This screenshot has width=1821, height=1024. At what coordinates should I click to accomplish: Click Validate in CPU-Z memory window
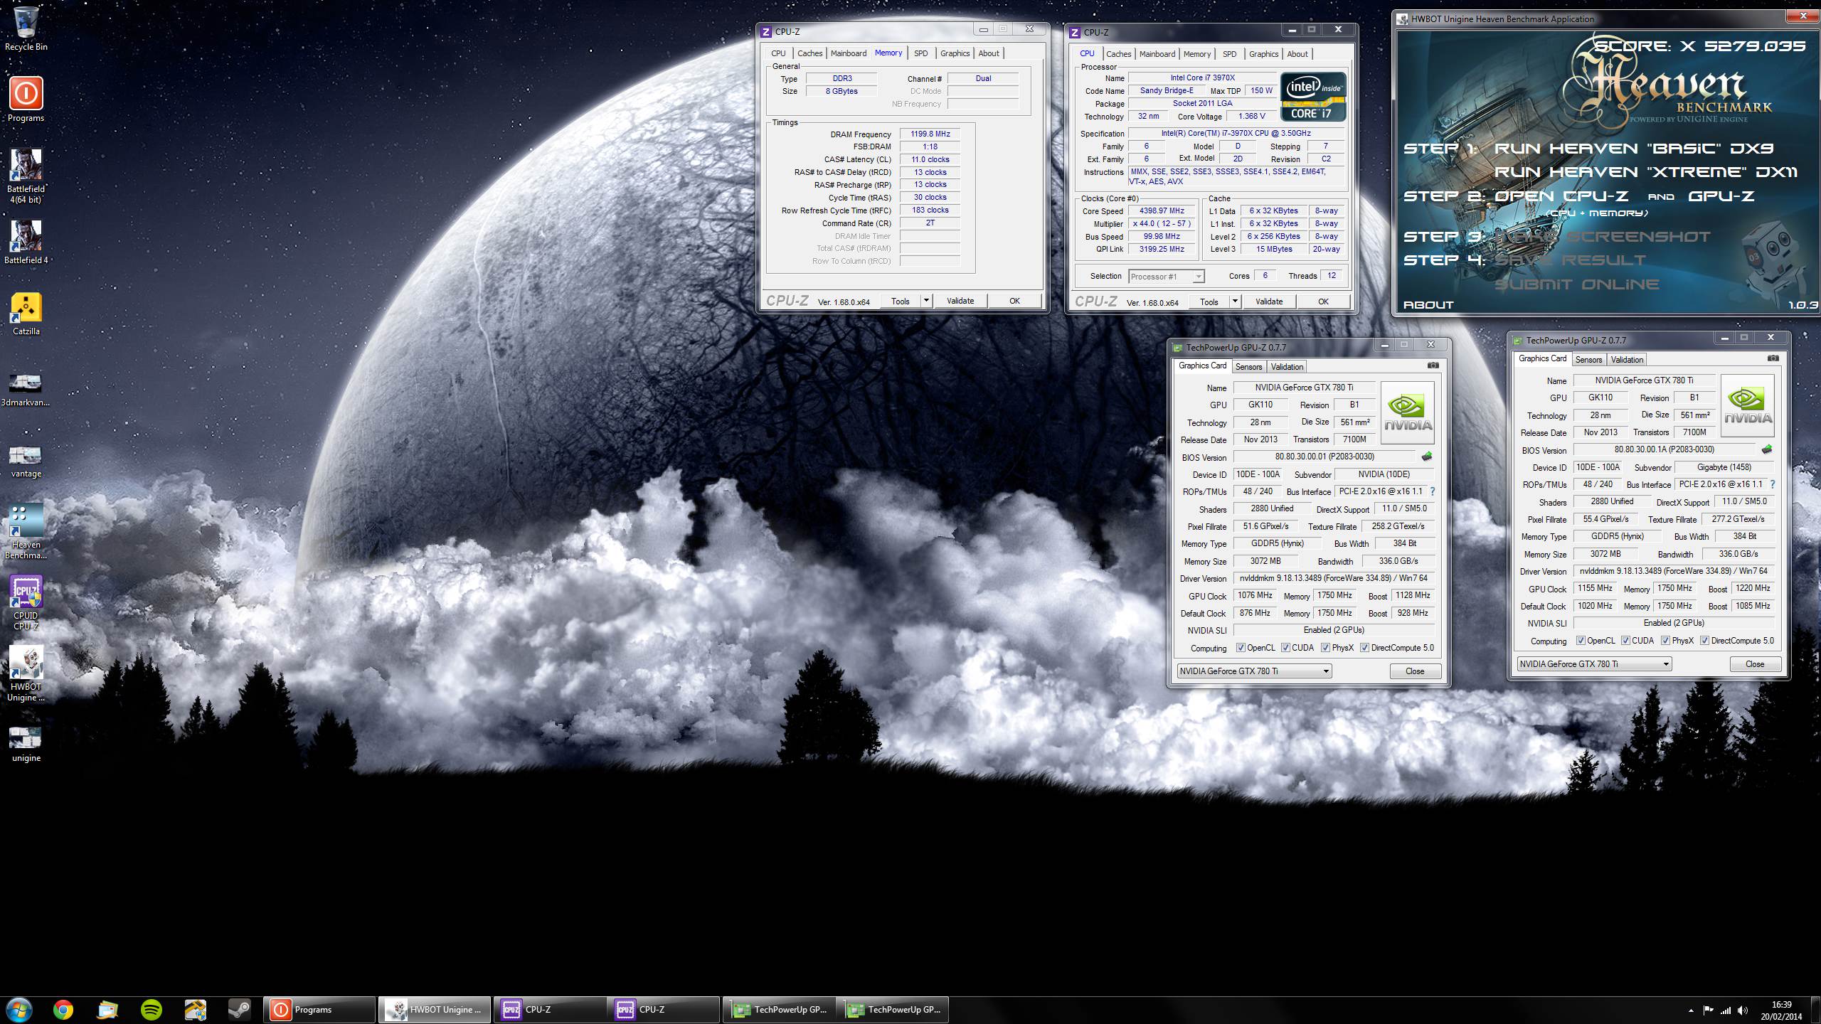tap(960, 301)
